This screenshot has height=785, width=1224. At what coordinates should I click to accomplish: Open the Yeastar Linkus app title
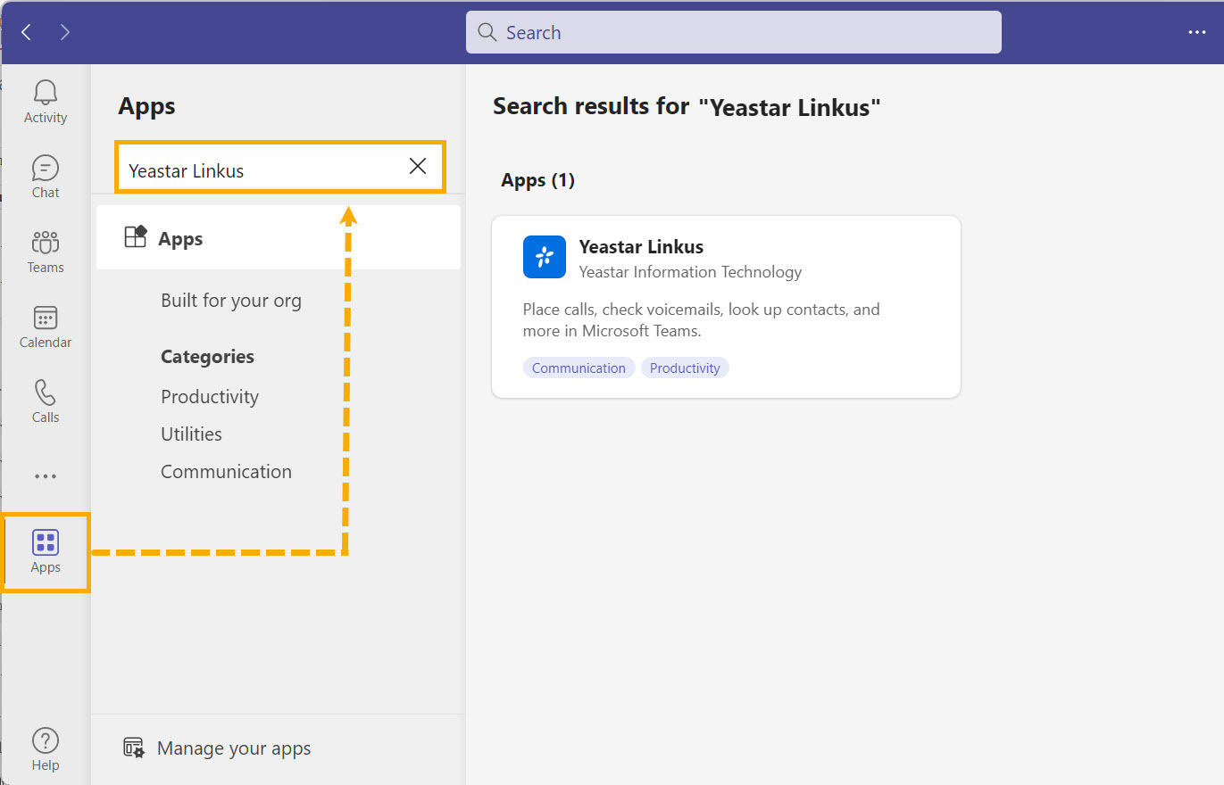641,247
